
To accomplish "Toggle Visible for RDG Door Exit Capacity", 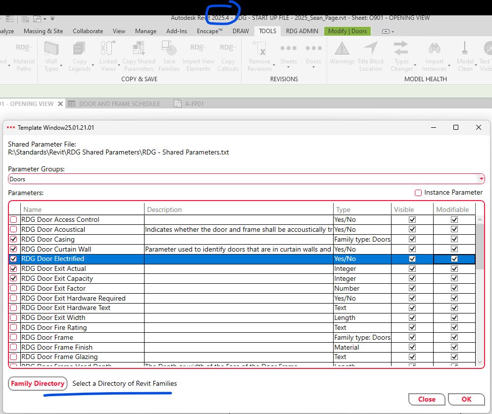I will click(412, 278).
